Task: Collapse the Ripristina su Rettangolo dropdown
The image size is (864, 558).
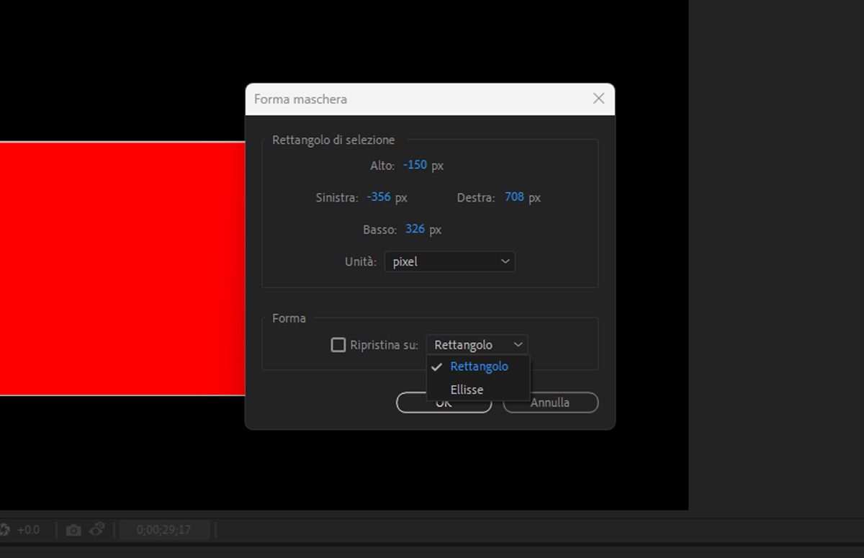Action: point(477,345)
